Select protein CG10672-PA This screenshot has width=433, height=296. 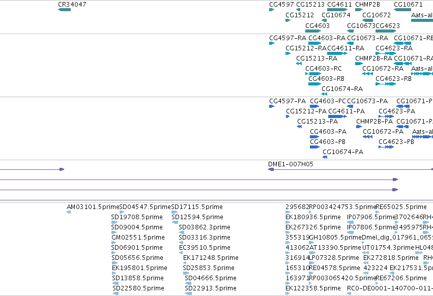[x=383, y=132]
